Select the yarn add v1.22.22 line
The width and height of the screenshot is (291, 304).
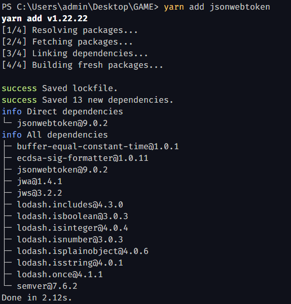(x=45, y=19)
